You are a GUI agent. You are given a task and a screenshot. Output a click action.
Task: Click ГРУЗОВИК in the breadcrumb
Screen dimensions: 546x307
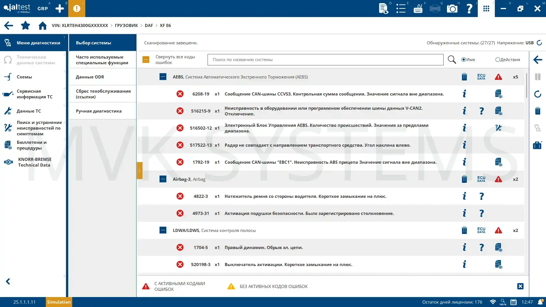point(126,26)
